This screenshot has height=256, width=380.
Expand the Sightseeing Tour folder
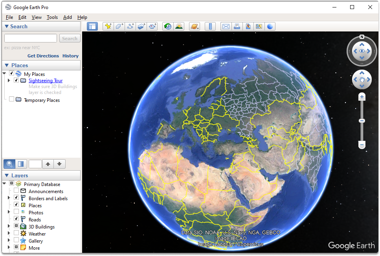(9, 81)
